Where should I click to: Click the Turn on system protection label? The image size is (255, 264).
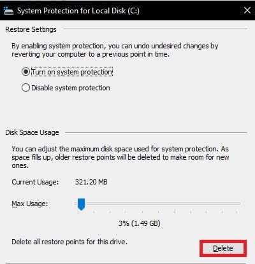pyautogui.click(x=72, y=72)
